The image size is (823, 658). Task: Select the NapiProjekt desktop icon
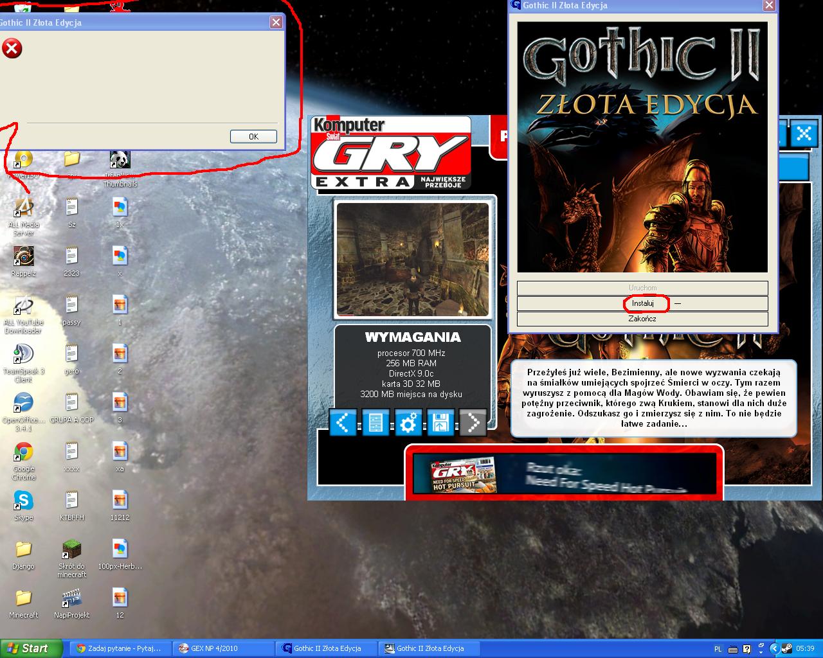(71, 603)
